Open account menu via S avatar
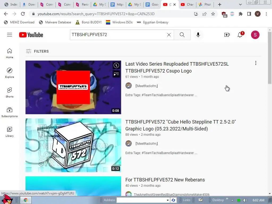 click(x=255, y=35)
